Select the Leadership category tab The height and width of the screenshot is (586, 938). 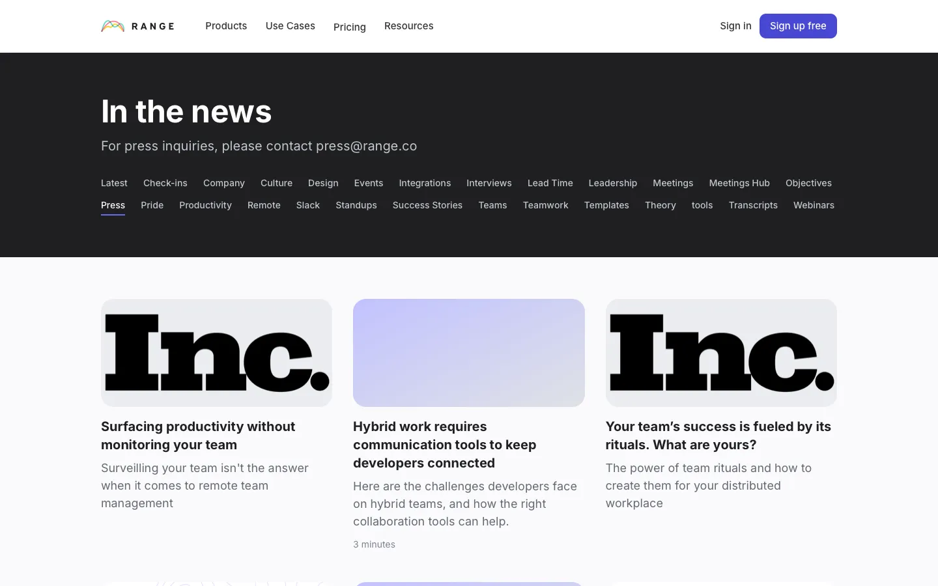click(613, 183)
